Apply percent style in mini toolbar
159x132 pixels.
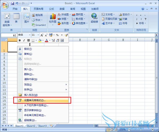coord(57,35)
